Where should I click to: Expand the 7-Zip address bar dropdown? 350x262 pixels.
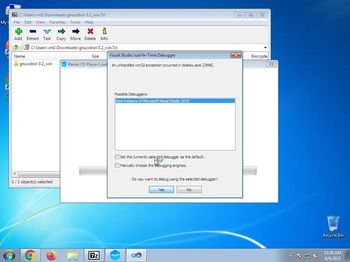[x=265, y=47]
